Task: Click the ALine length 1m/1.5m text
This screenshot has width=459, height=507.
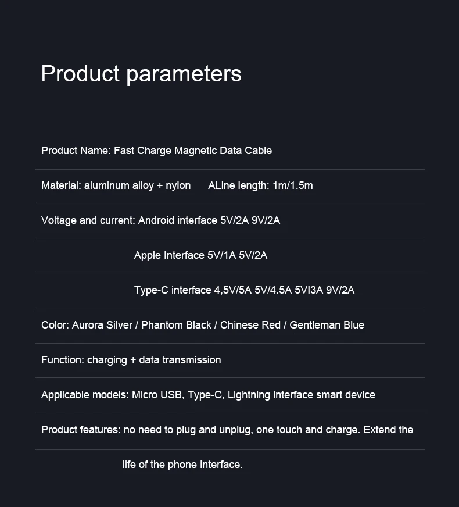Action: [260, 185]
